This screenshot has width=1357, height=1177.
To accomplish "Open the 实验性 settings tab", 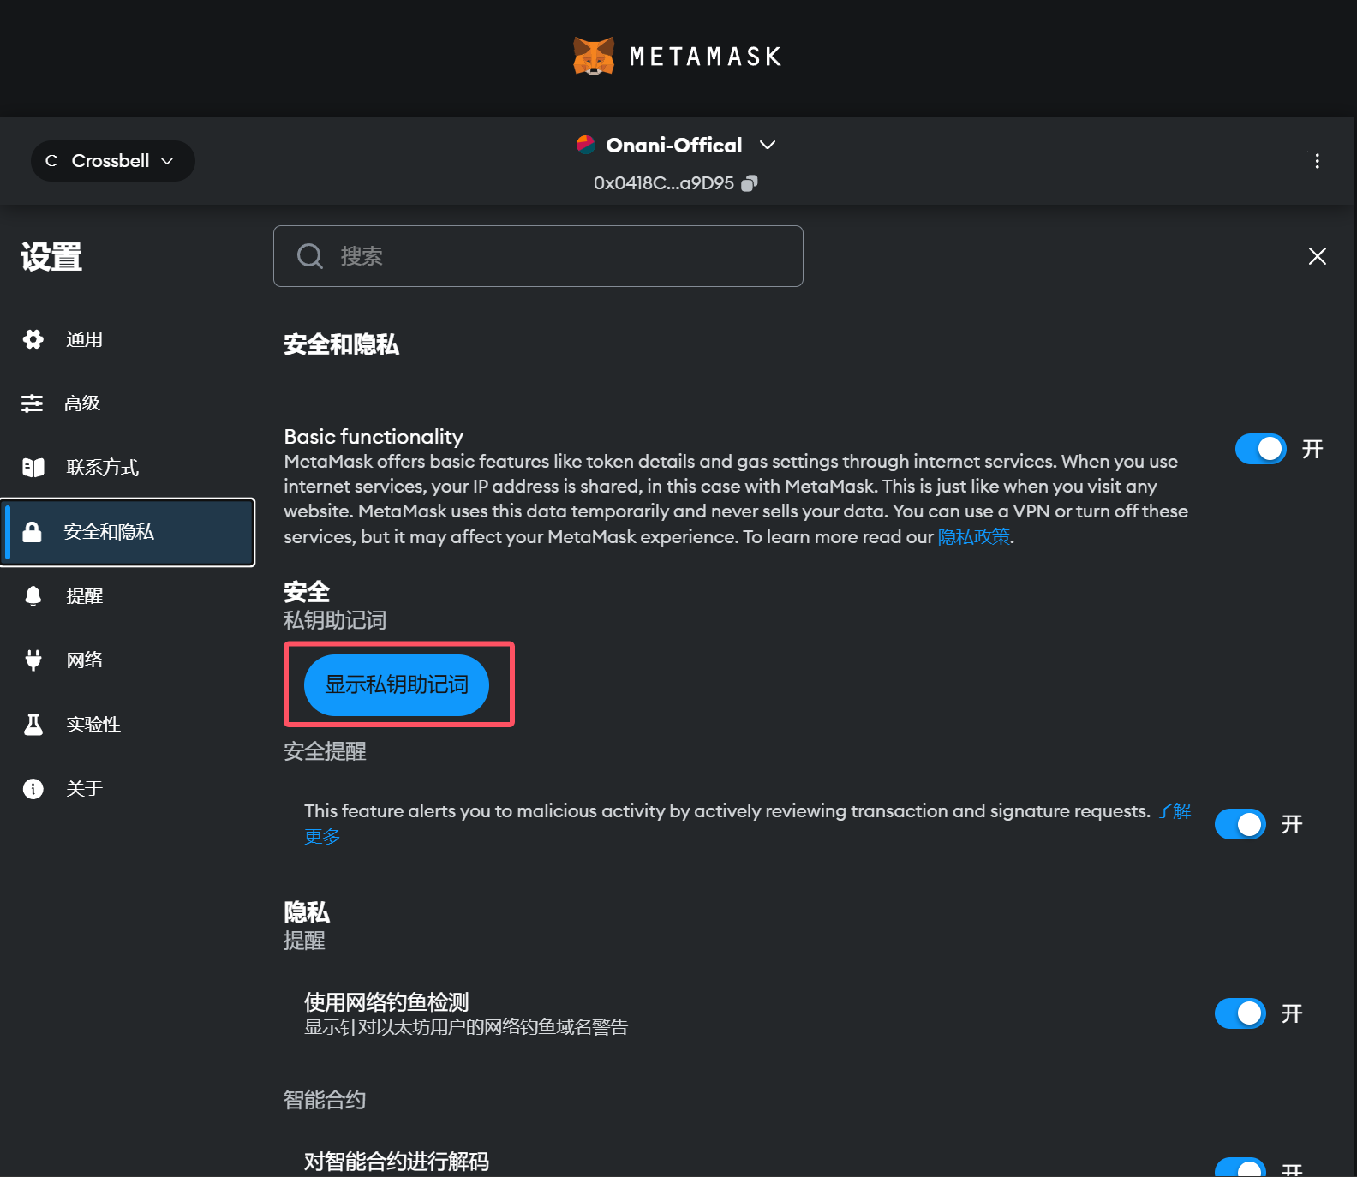I will coord(129,725).
